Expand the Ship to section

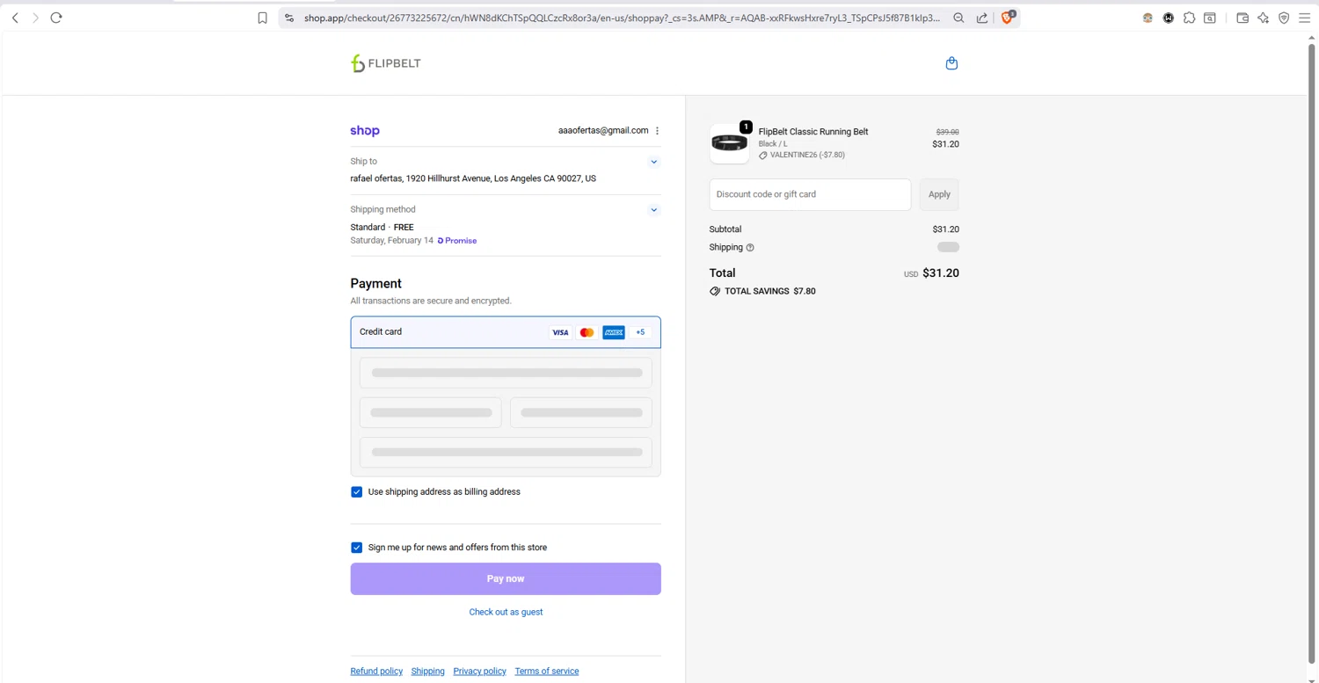(653, 162)
